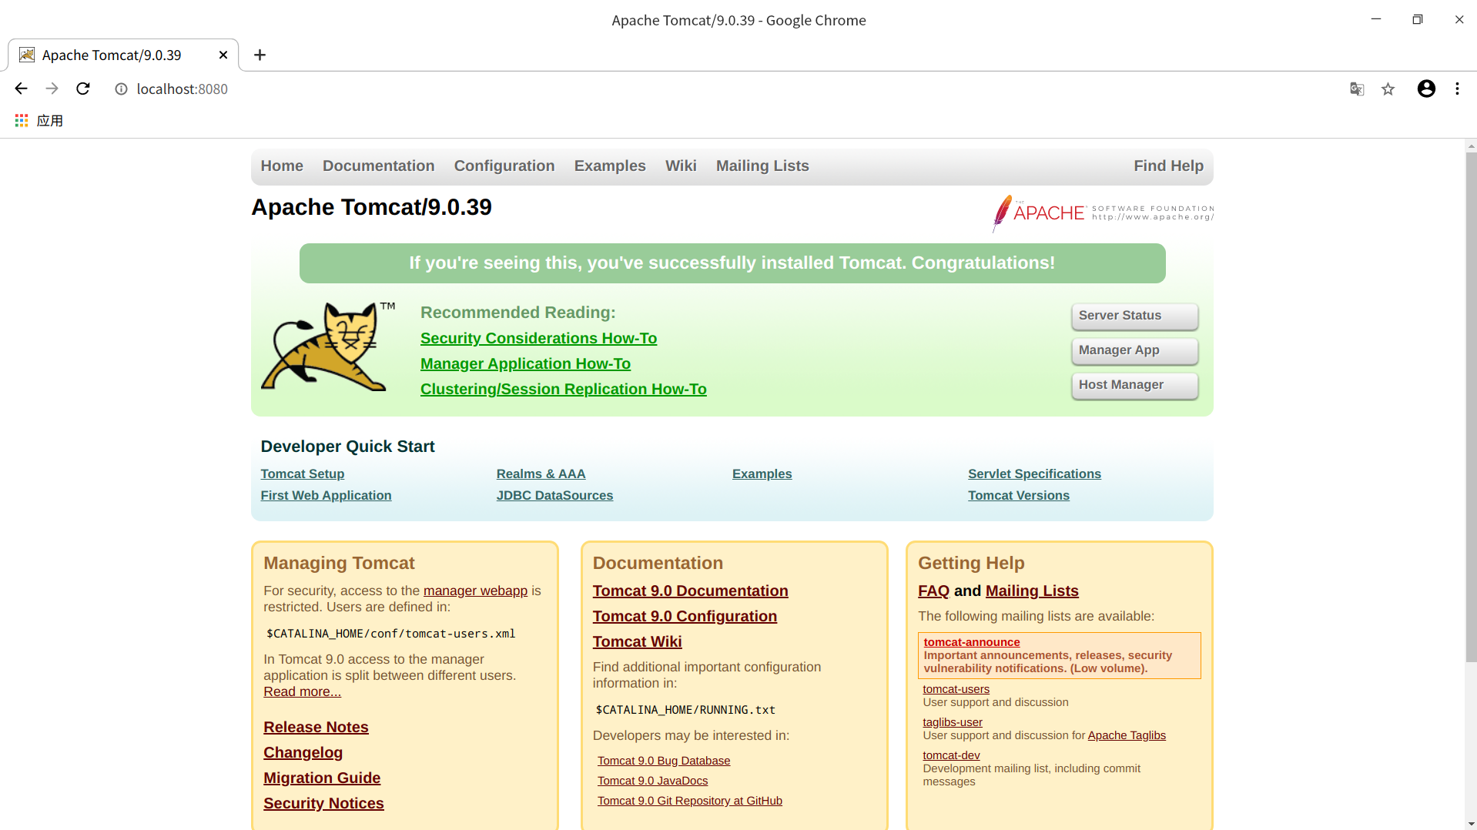Click the Manager App button
Screen dimensions: 1477x830
(x=1134, y=350)
